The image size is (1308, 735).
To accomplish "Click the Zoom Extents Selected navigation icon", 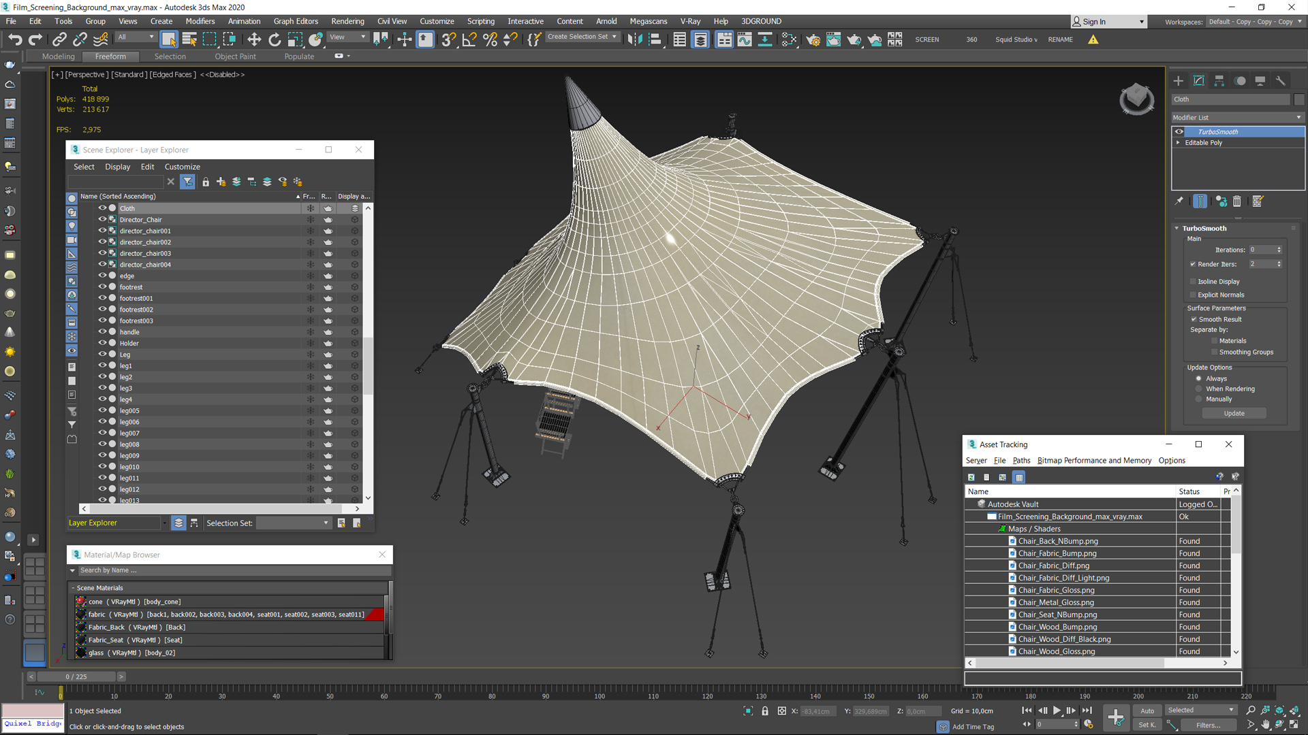I will [x=1279, y=710].
